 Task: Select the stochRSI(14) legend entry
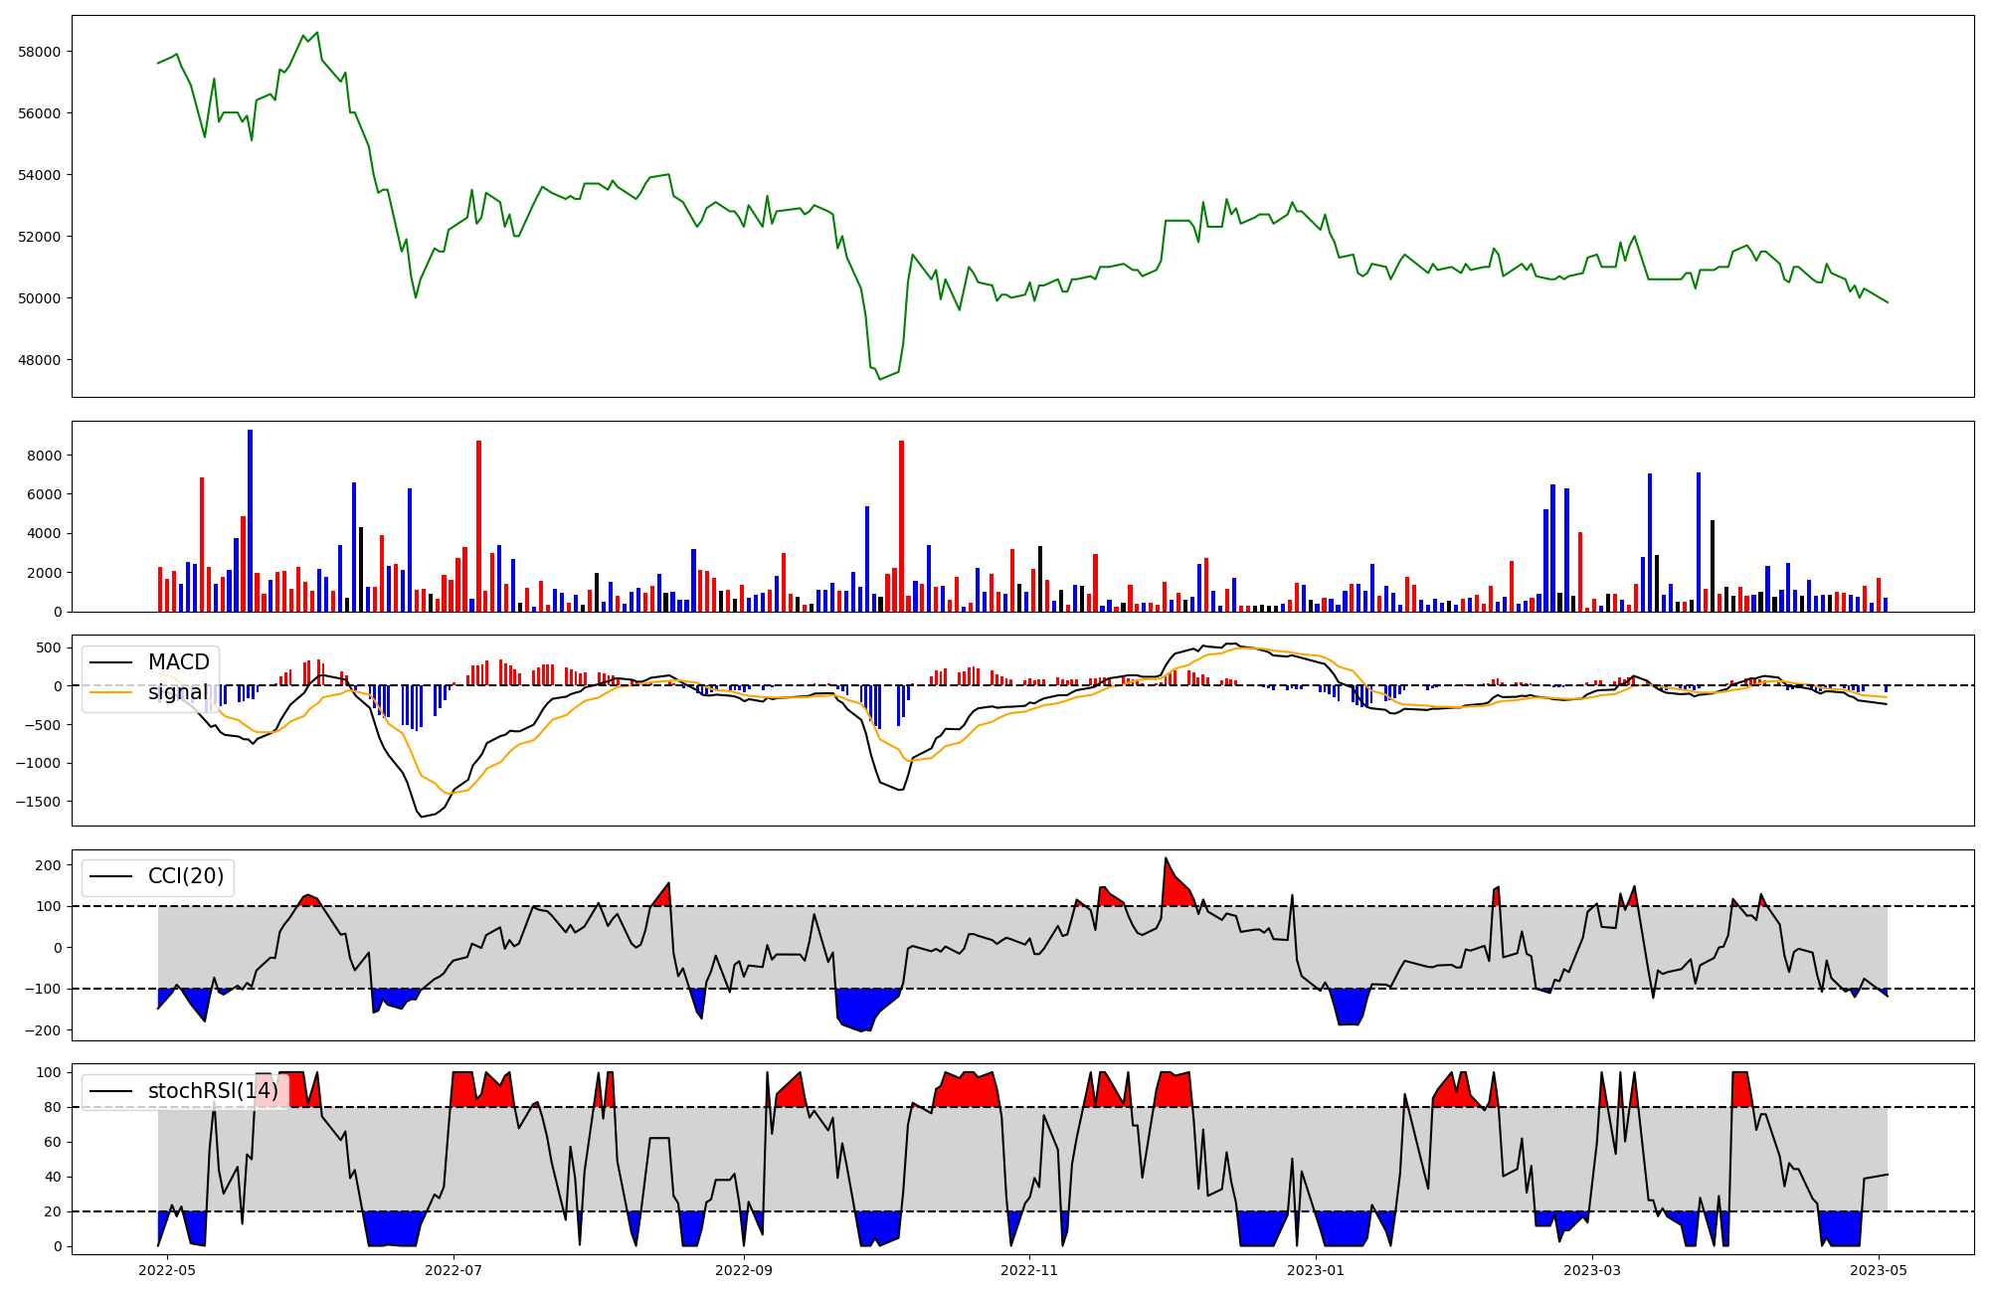point(213,1091)
